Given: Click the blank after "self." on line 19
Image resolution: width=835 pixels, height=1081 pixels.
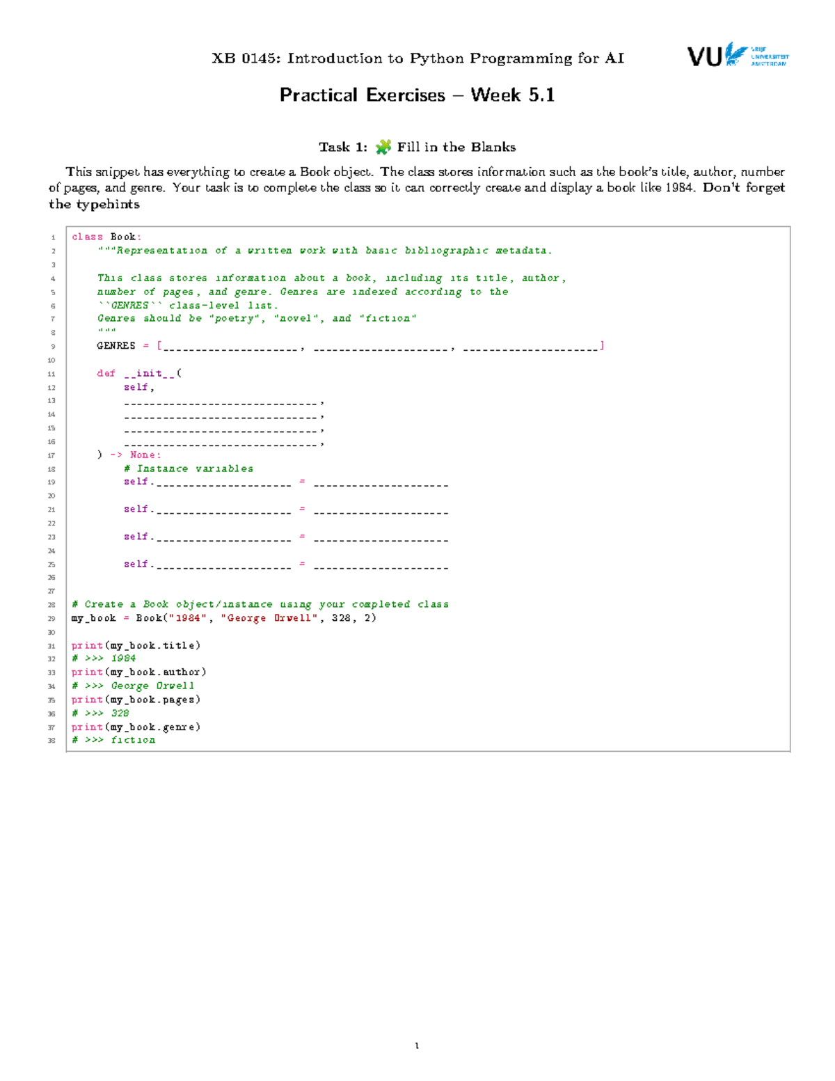Looking at the screenshot, I should coord(224,484).
